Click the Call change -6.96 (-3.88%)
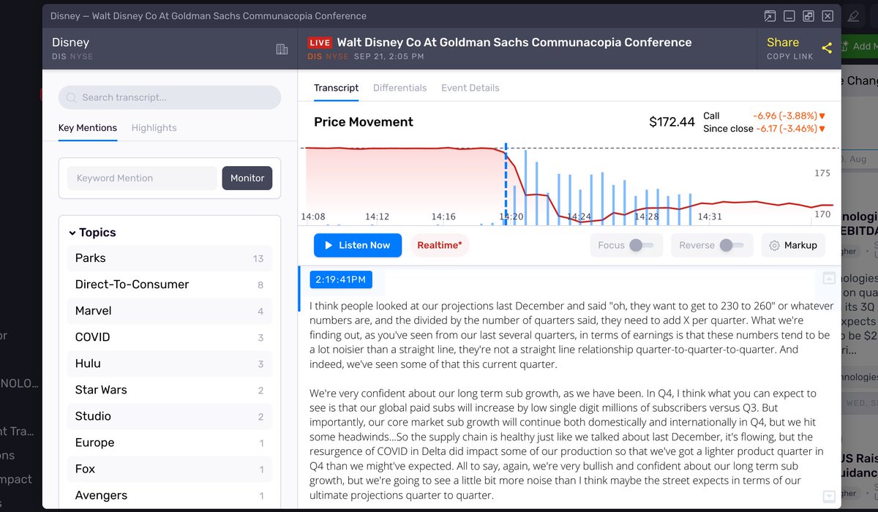The image size is (878, 512). coord(789,116)
